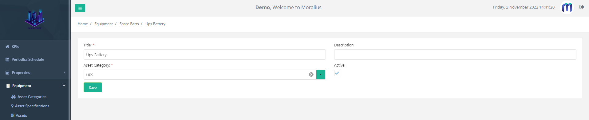Open Assets in the sidebar

[x=21, y=115]
